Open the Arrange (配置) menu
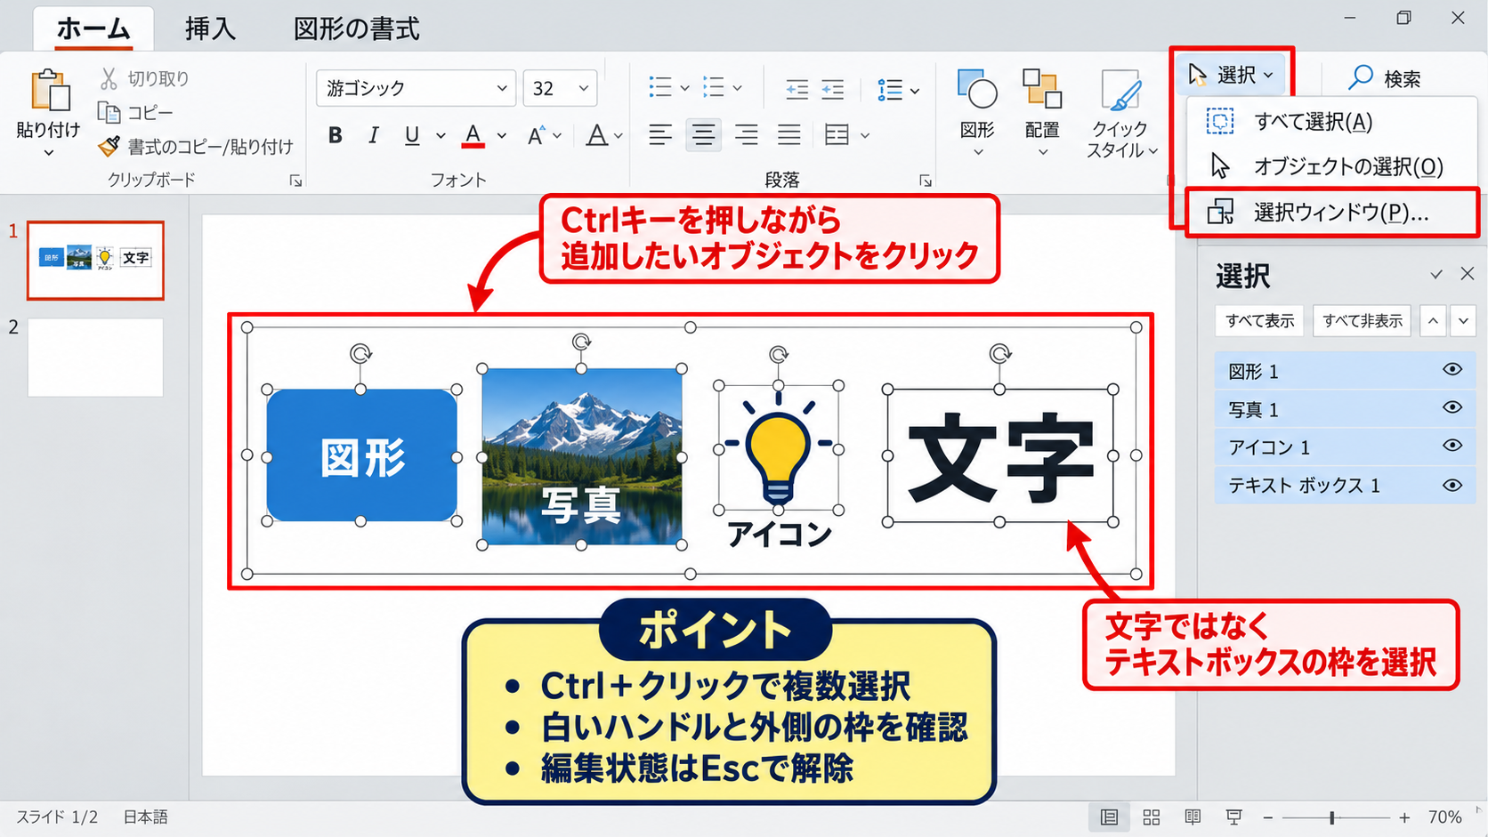1488x837 pixels. 1042,111
